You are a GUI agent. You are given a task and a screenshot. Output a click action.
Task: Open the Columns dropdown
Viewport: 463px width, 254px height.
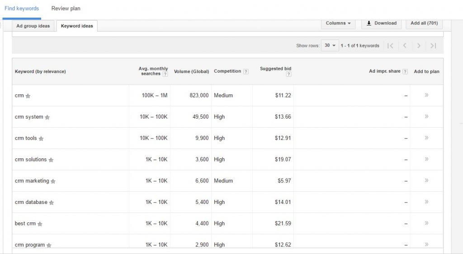[338, 23]
